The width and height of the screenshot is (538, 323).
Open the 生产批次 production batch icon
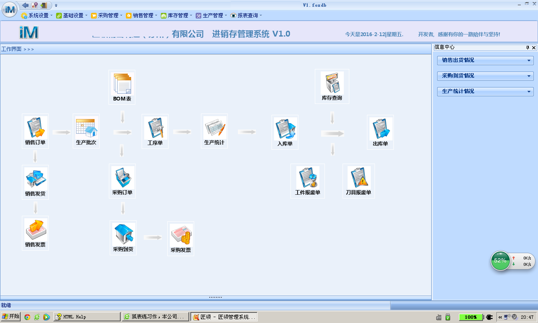pos(86,128)
